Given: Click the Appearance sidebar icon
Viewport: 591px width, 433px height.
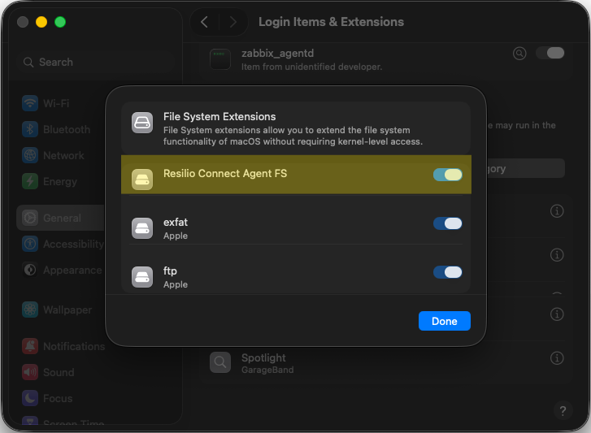Looking at the screenshot, I should [x=30, y=270].
